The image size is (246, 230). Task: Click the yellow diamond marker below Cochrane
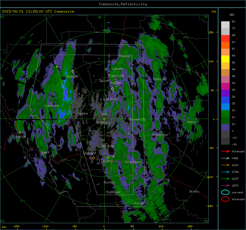pyautogui.click(x=93, y=158)
